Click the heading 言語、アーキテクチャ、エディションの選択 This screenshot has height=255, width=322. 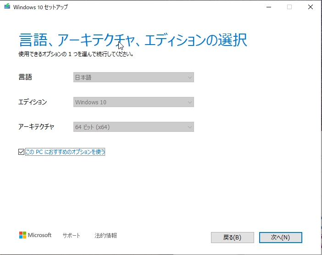click(x=133, y=40)
